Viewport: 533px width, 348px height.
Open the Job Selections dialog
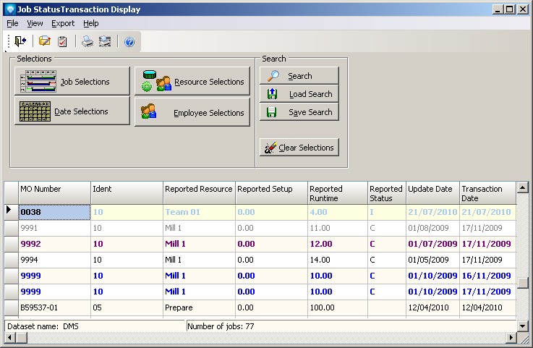pyautogui.click(x=72, y=82)
